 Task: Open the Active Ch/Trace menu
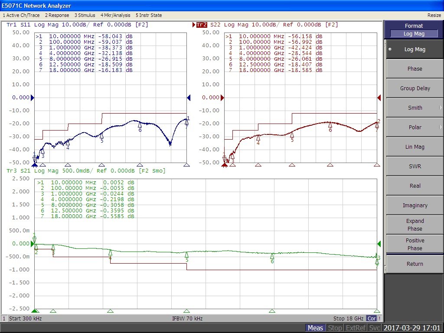(21, 15)
